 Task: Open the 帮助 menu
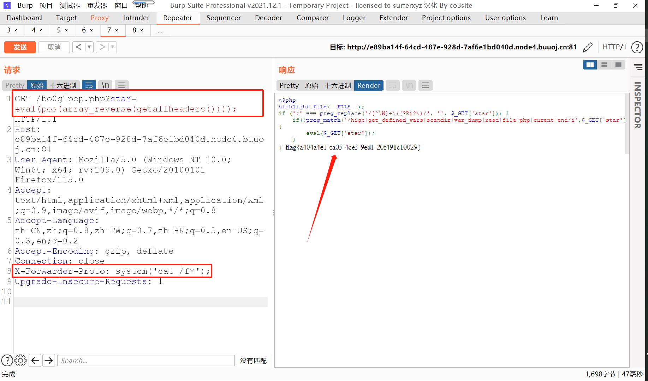pyautogui.click(x=141, y=5)
